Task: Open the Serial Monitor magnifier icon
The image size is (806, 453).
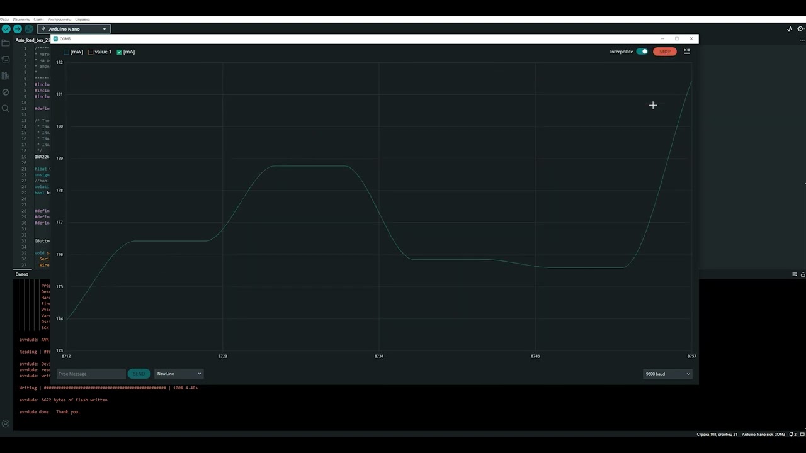Action: (800, 29)
